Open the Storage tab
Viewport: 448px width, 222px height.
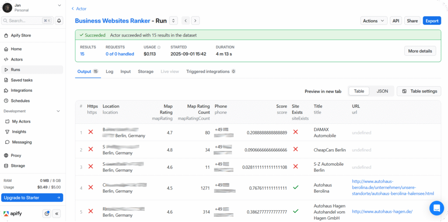[x=146, y=72]
